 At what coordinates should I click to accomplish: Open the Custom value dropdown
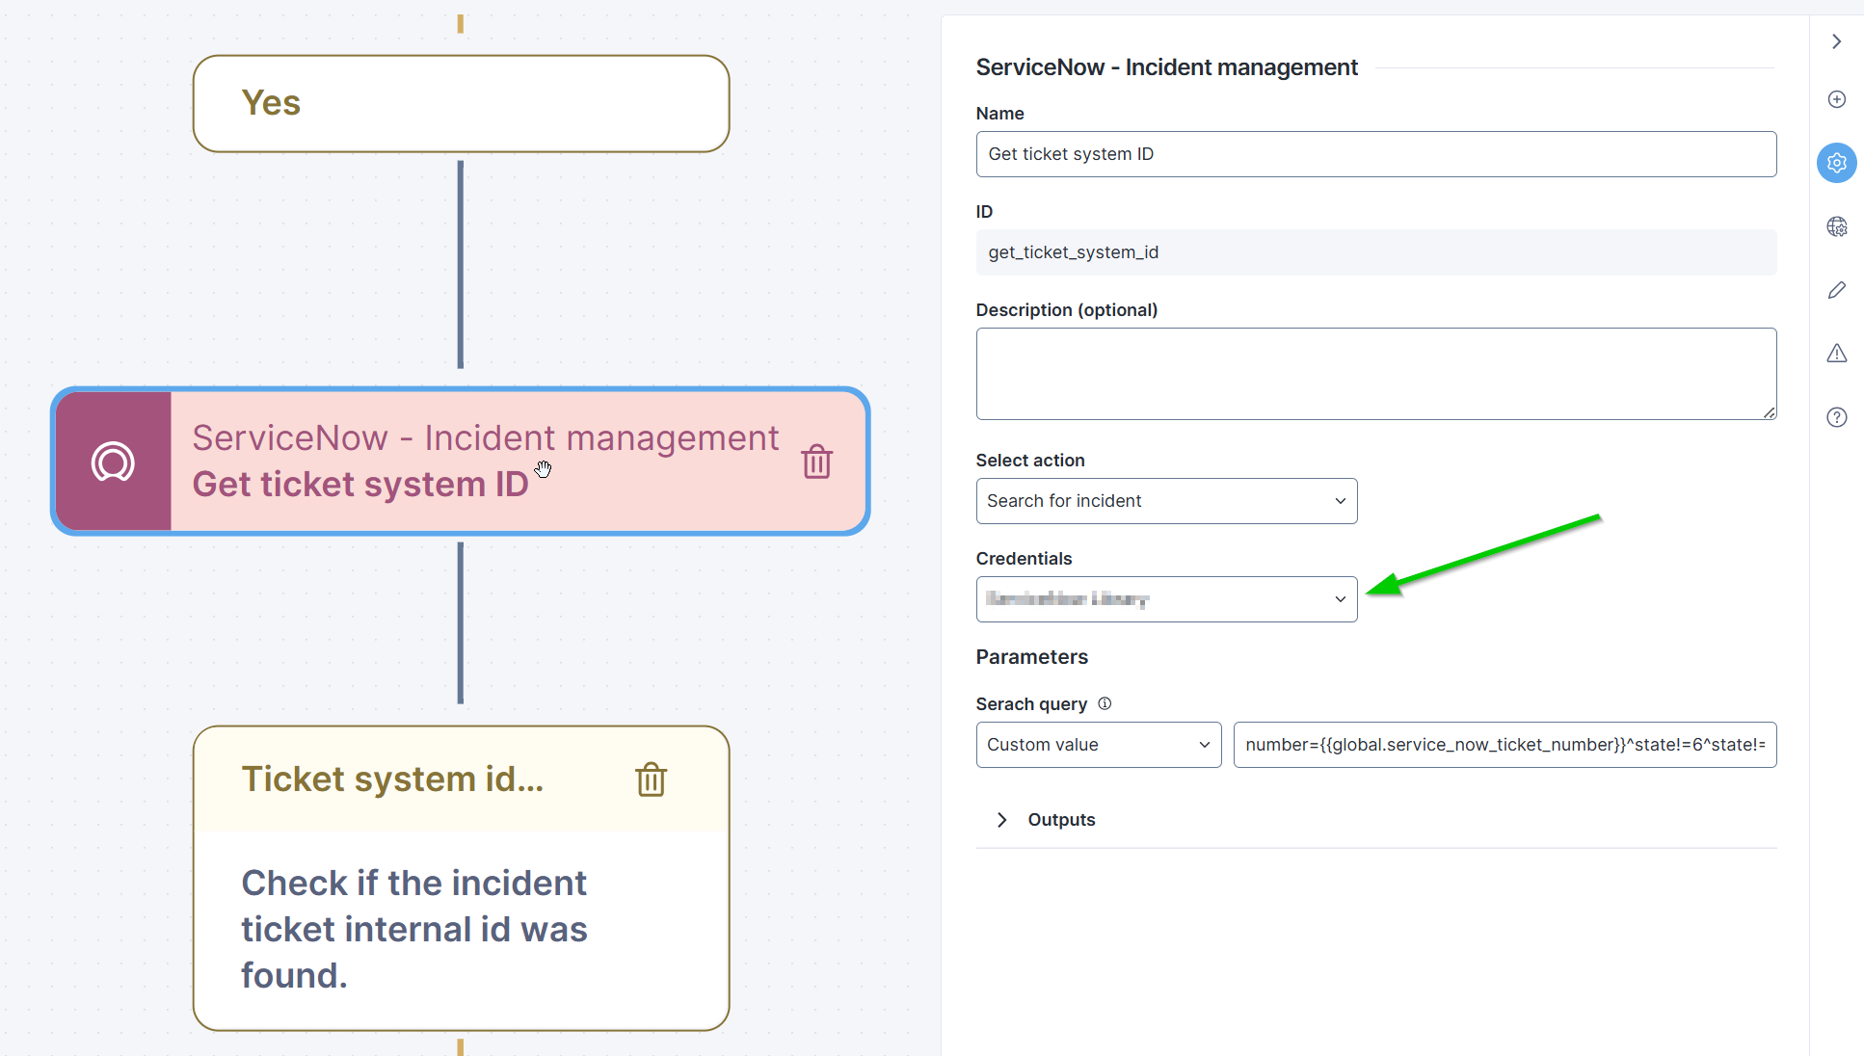coord(1098,745)
